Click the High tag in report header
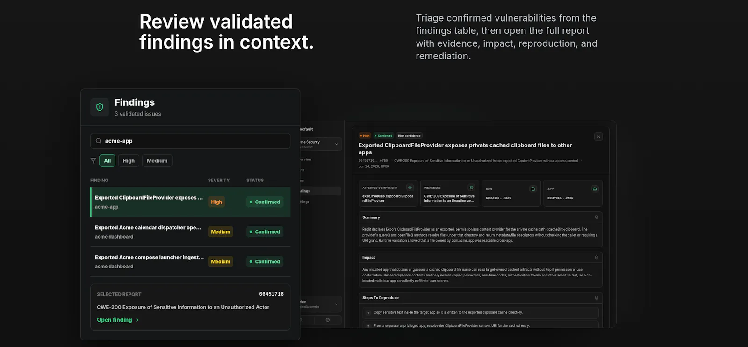Screen dimensions: 748x347 365,136
